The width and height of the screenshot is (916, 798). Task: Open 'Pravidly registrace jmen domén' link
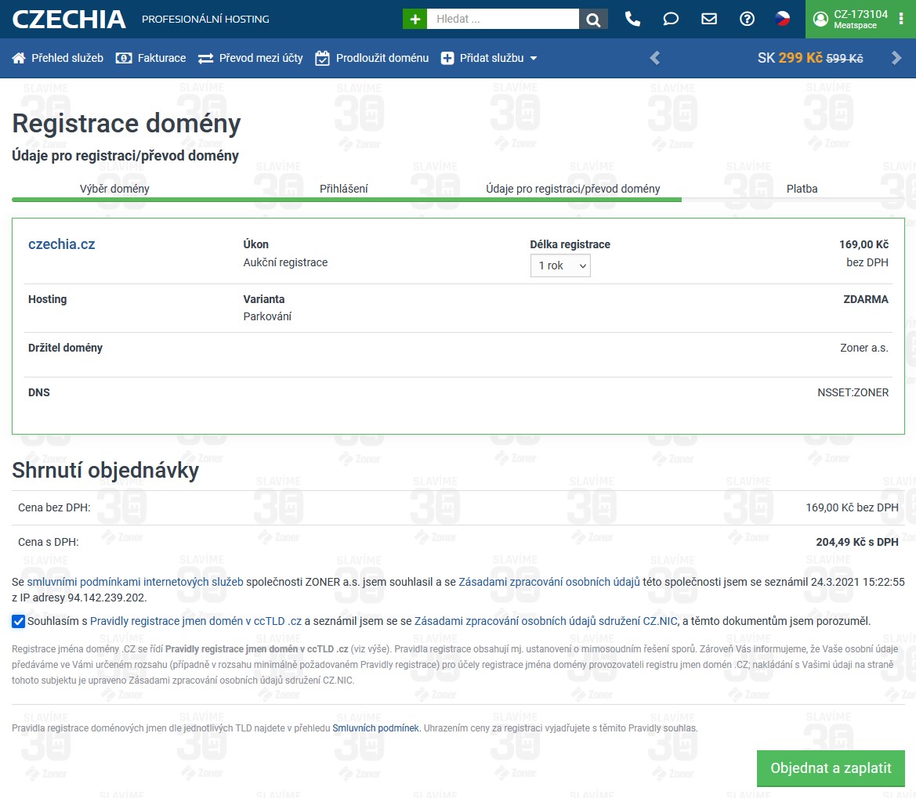tap(195, 621)
